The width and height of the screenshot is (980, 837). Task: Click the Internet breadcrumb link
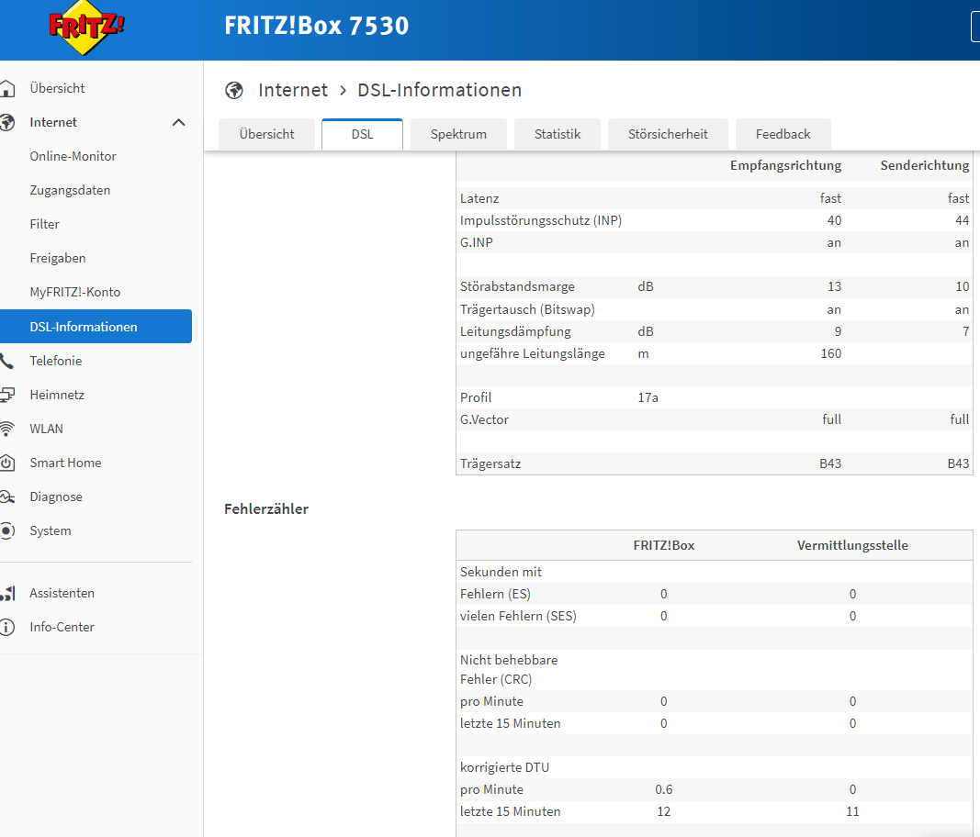292,91
